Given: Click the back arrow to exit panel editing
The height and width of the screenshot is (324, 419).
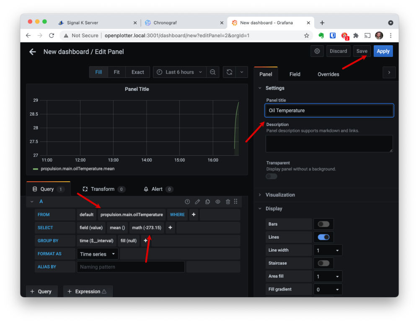Looking at the screenshot, I should coord(32,51).
